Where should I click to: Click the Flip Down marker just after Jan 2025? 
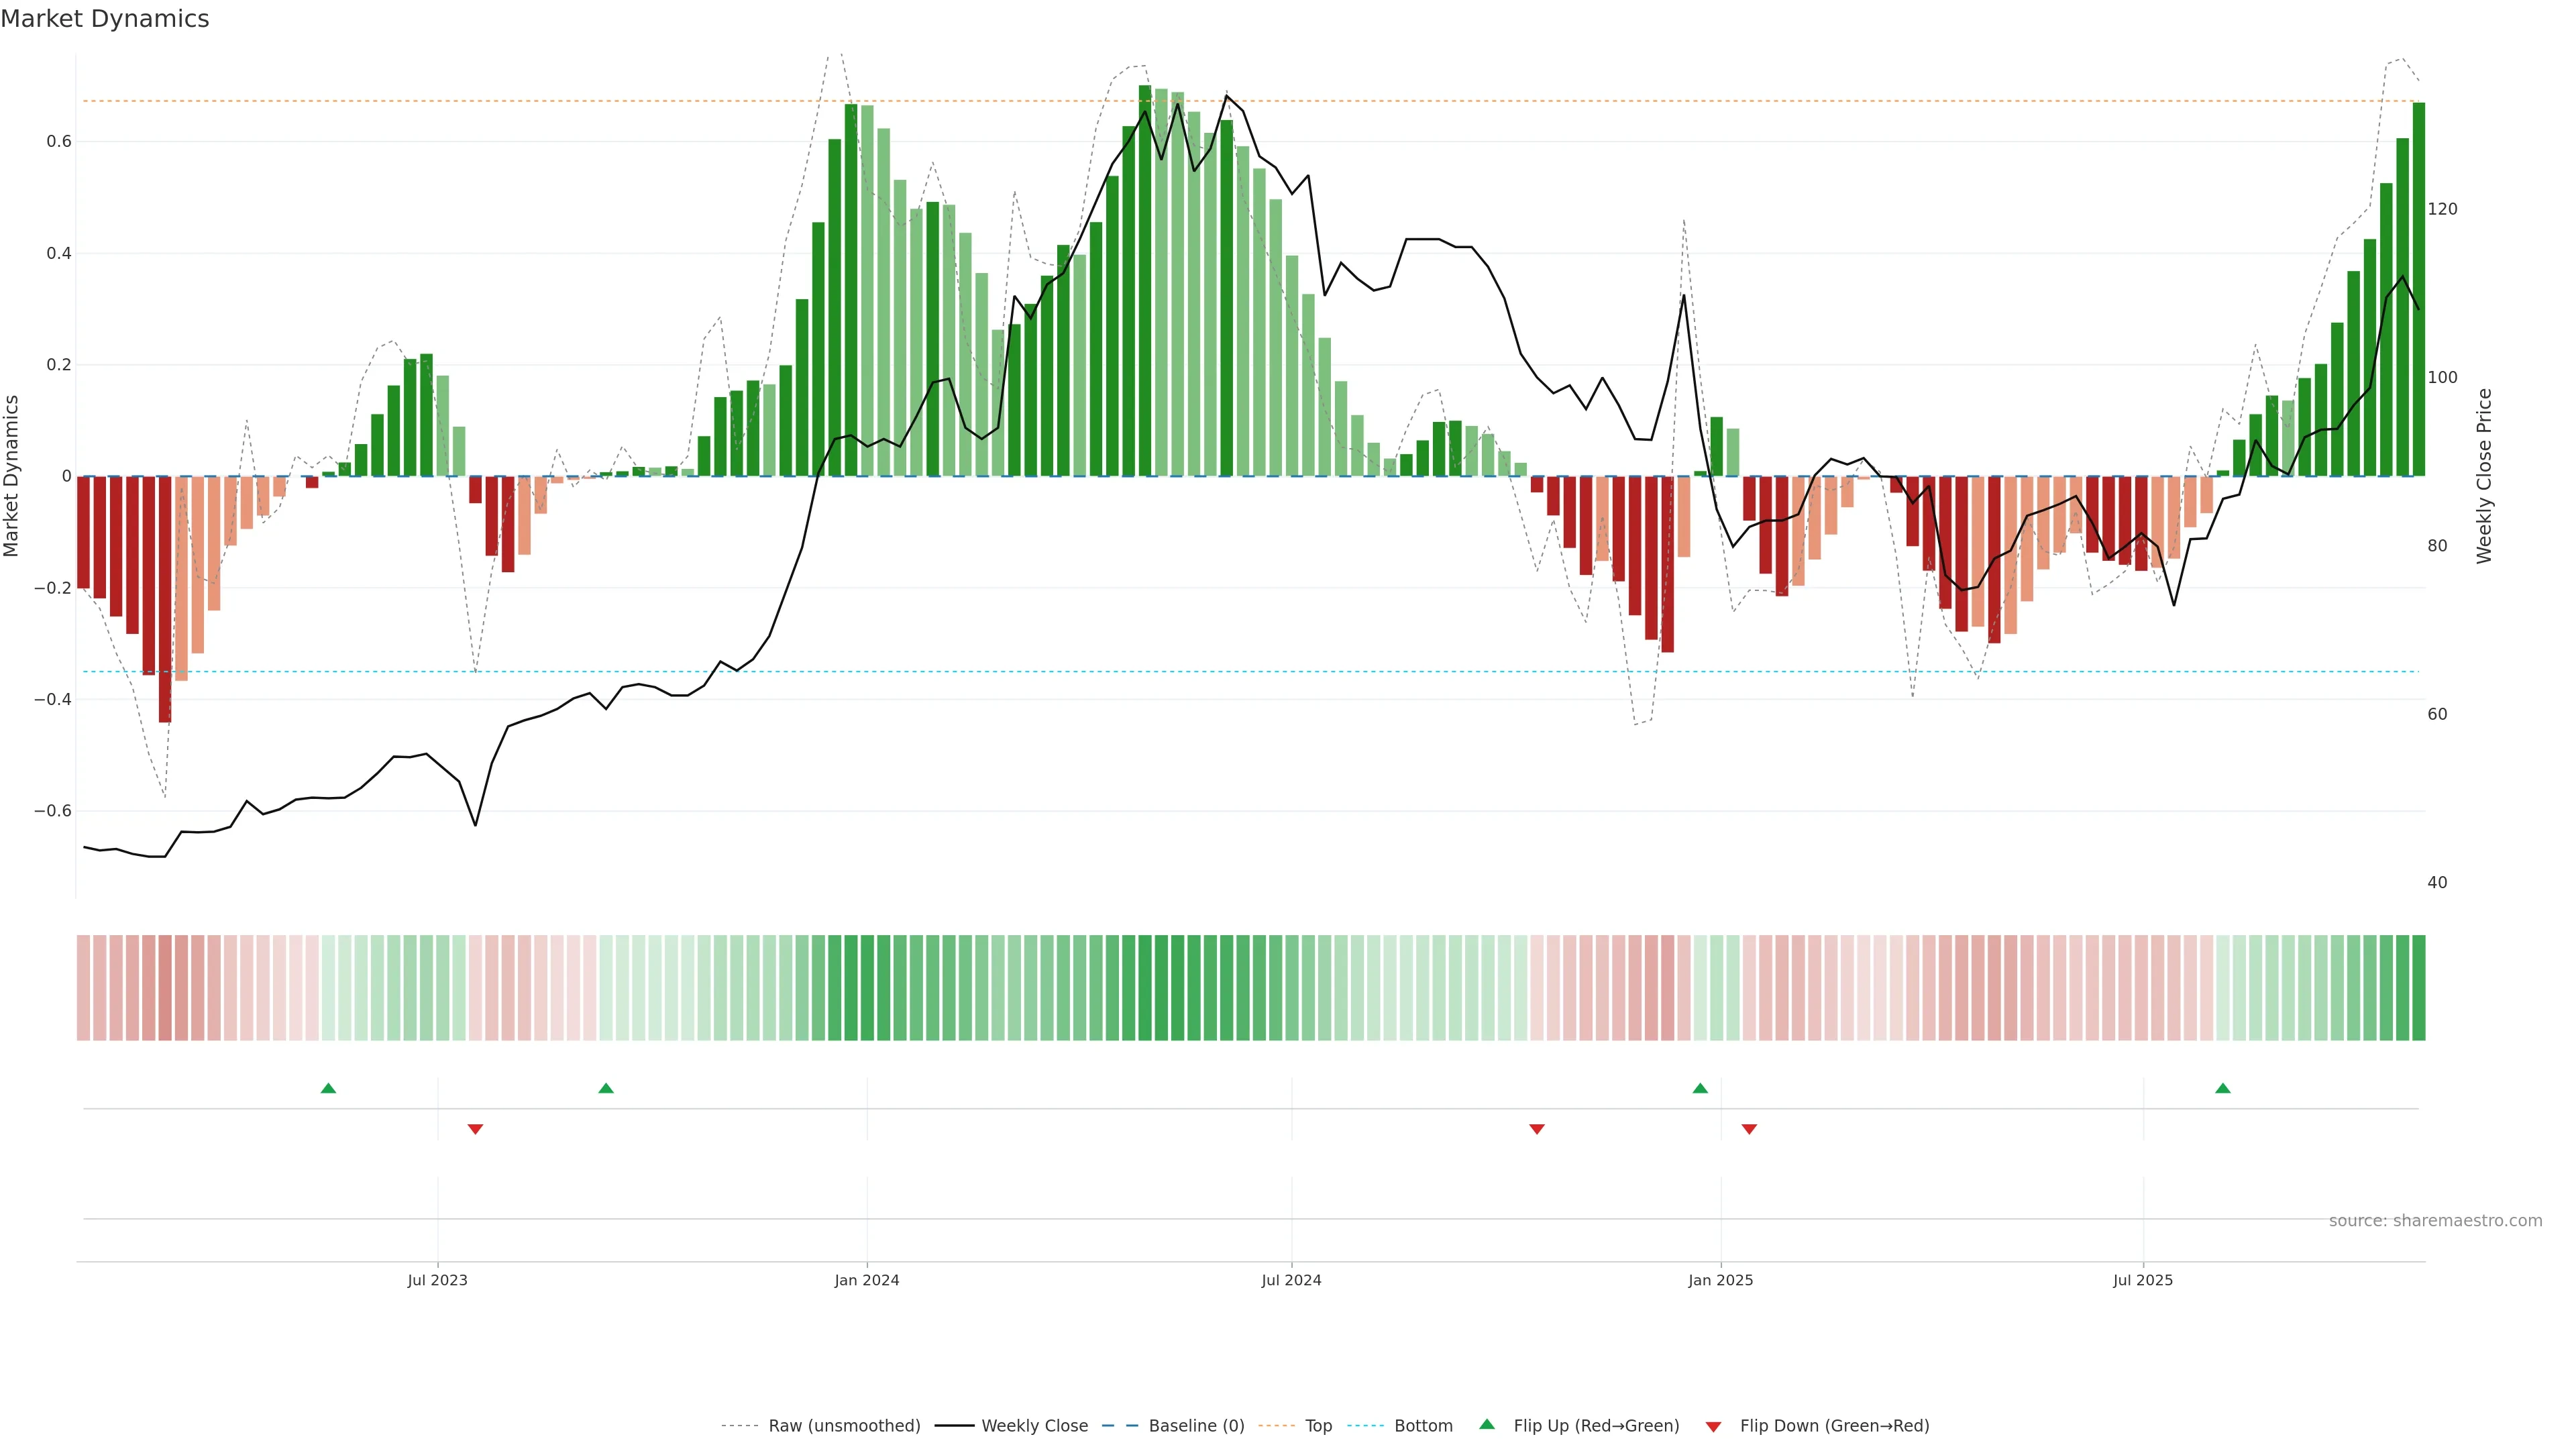click(1749, 1129)
